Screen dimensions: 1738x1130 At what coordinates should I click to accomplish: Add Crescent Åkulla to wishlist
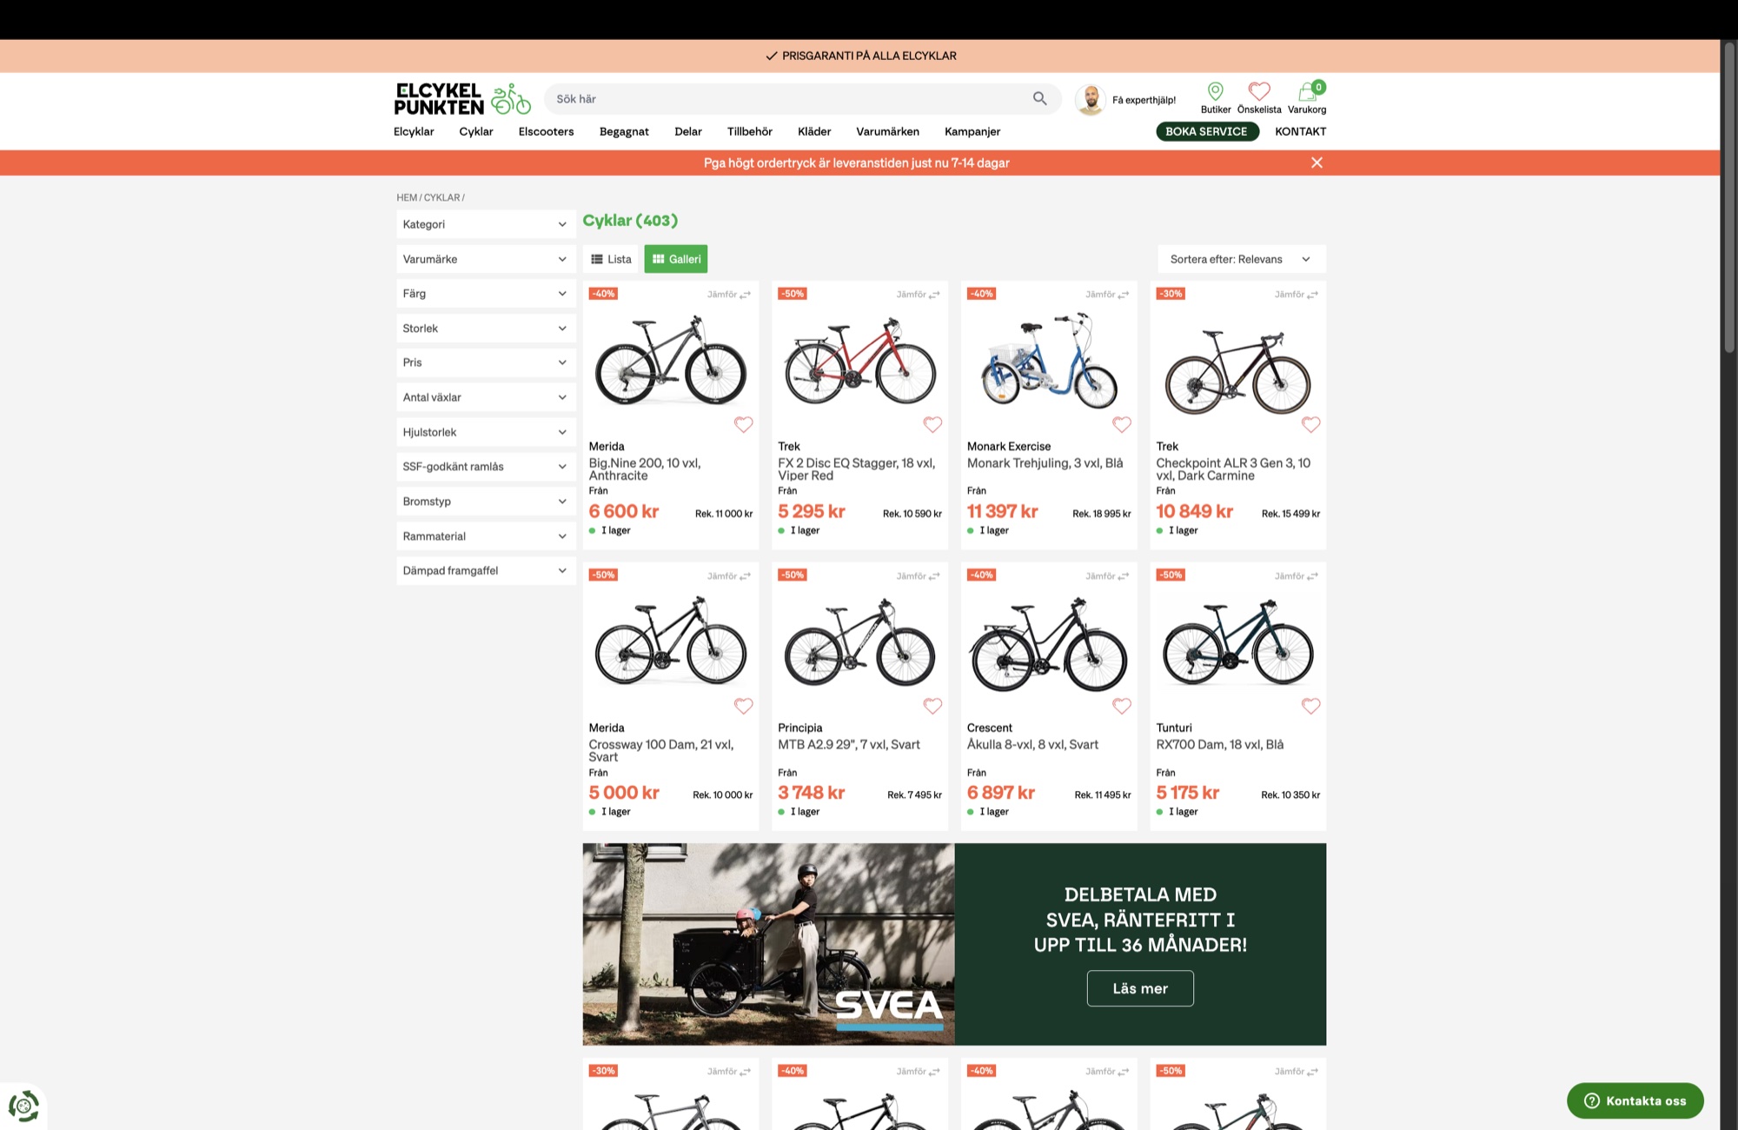1122,706
